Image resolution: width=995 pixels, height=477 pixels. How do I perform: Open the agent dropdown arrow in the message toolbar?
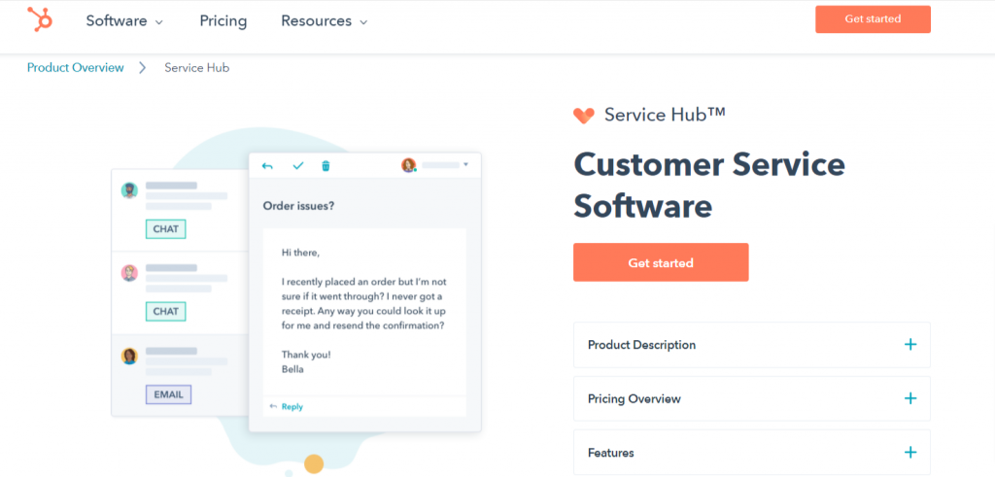[x=465, y=165]
